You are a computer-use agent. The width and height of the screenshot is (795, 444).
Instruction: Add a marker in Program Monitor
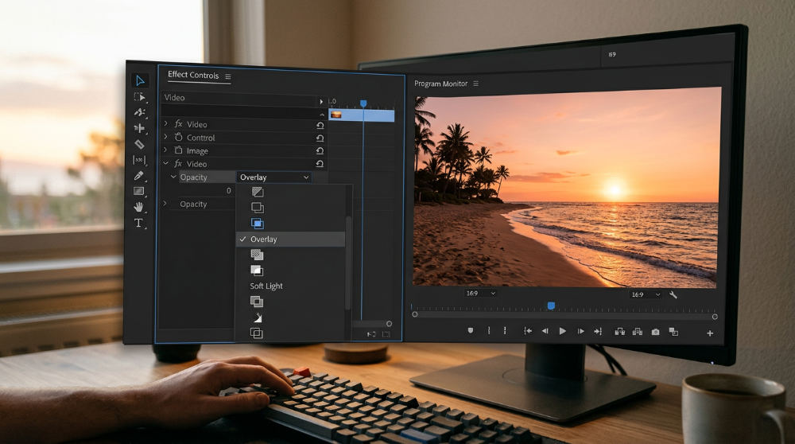tap(471, 330)
